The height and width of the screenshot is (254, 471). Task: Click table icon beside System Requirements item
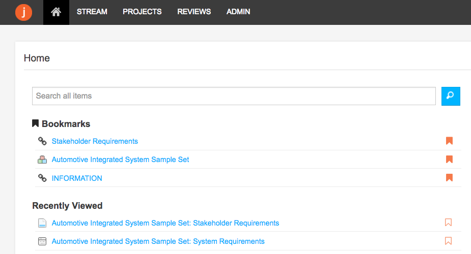(x=42, y=241)
